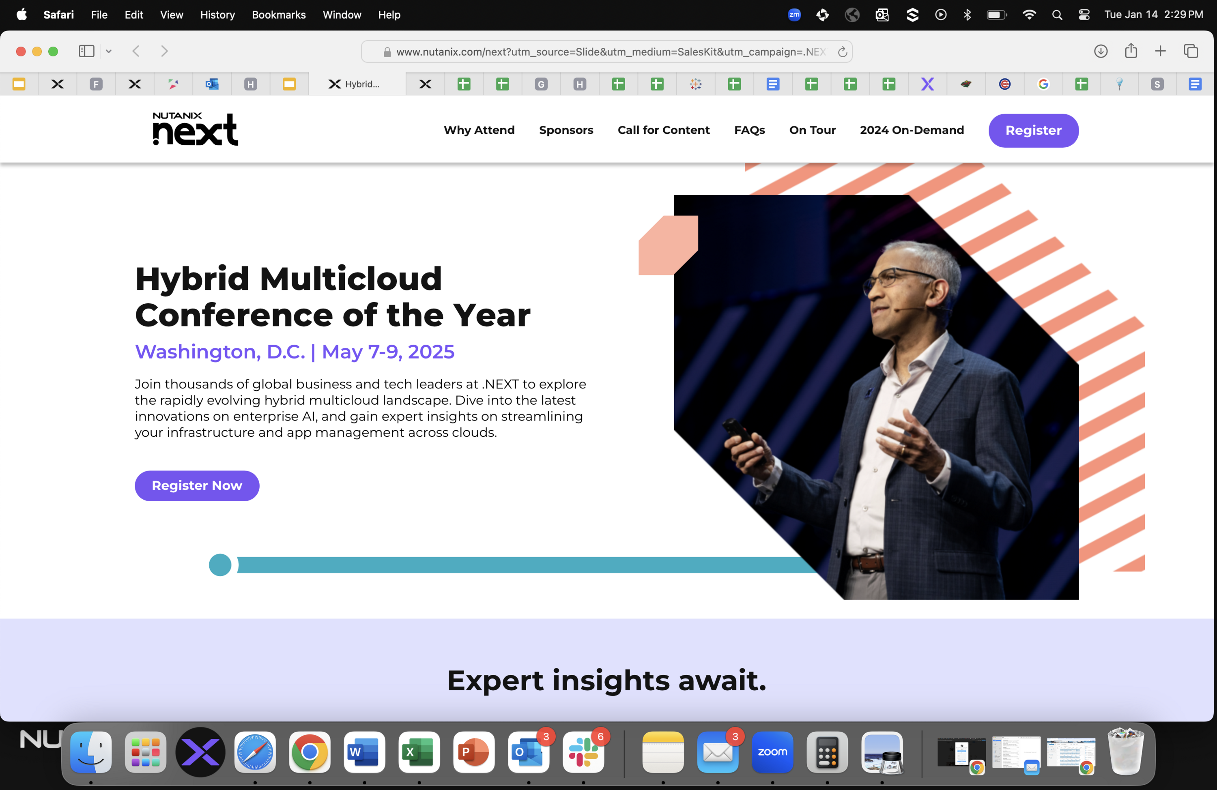The width and height of the screenshot is (1217, 790).
Task: Open the Zoom menu bar status icon
Action: (794, 15)
